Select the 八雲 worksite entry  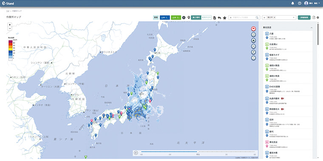pyautogui.click(x=288, y=36)
